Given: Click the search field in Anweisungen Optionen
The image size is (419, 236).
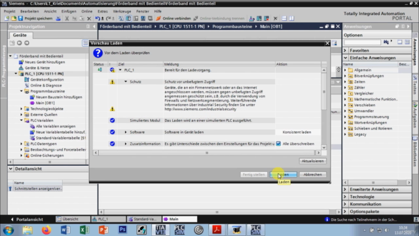Looking at the screenshot, I should (362, 42).
